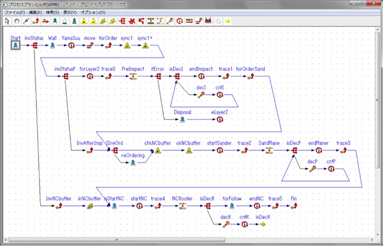This screenshot has width=383, height=246.
Task: Open the オプション(O) menu
Action: (x=93, y=12)
